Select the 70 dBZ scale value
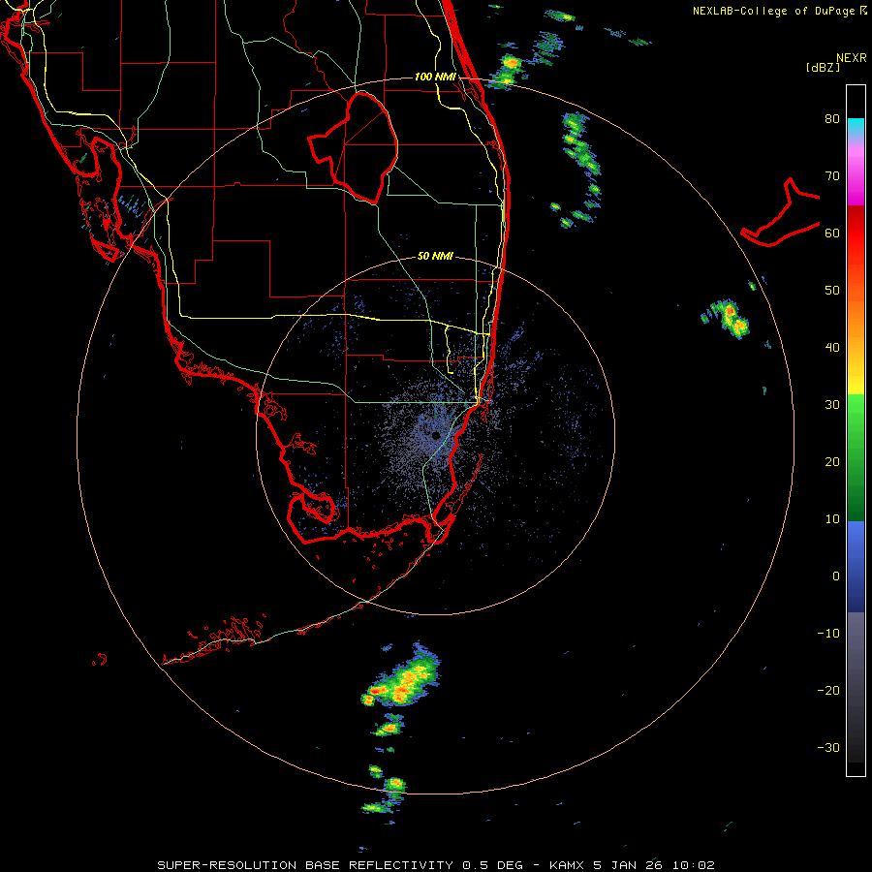 pyautogui.click(x=832, y=176)
